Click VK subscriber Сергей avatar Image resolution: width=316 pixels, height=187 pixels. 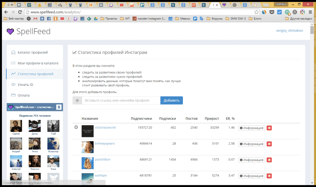(16, 126)
